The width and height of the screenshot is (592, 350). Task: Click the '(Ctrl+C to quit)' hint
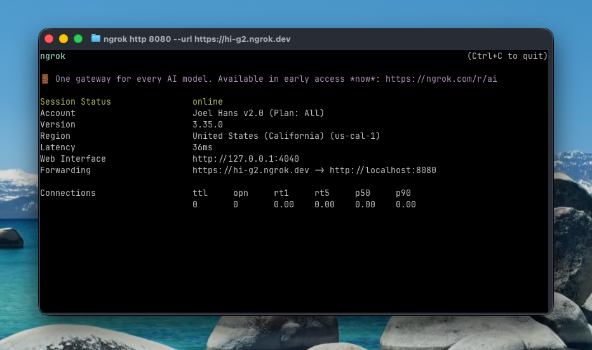(x=507, y=56)
